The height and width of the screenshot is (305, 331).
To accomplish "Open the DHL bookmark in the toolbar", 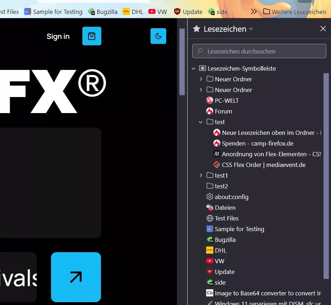I will click(133, 12).
